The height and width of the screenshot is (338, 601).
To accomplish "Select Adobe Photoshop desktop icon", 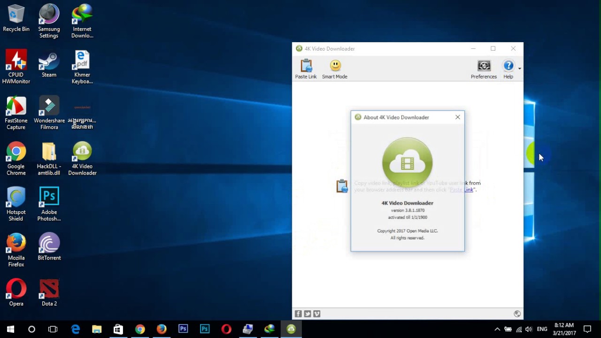I will tap(49, 205).
